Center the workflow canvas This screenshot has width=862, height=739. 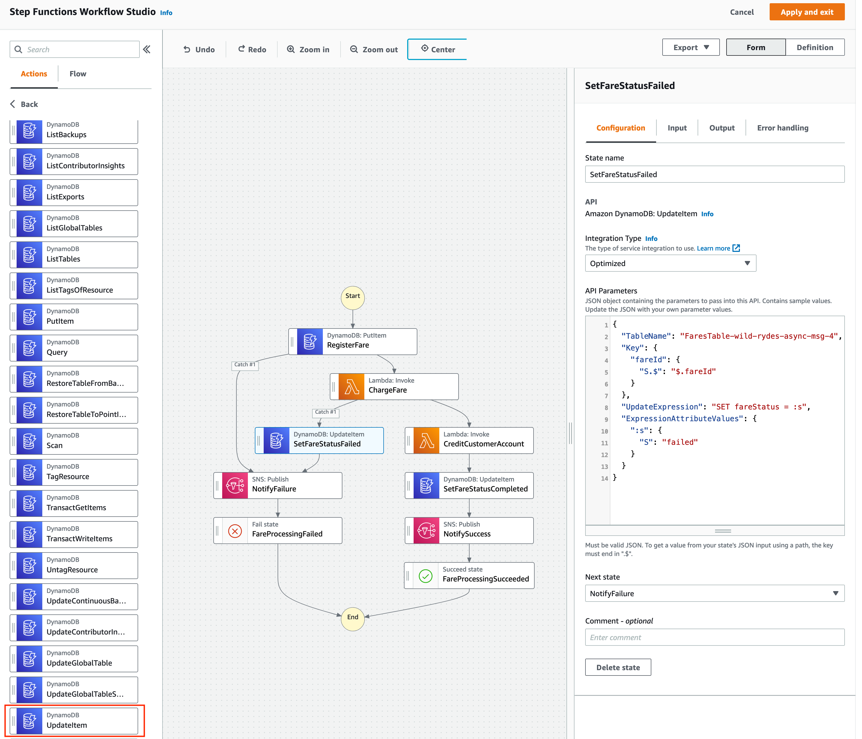click(438, 50)
